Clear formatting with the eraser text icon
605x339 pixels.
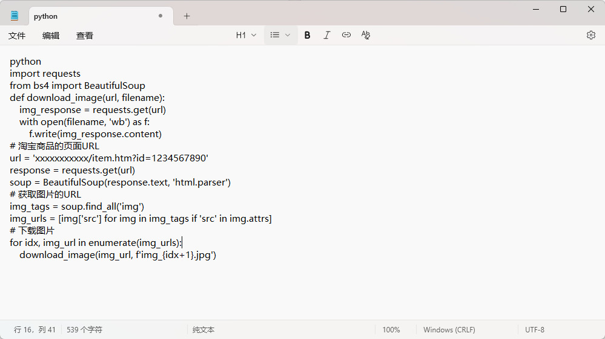[x=365, y=35]
